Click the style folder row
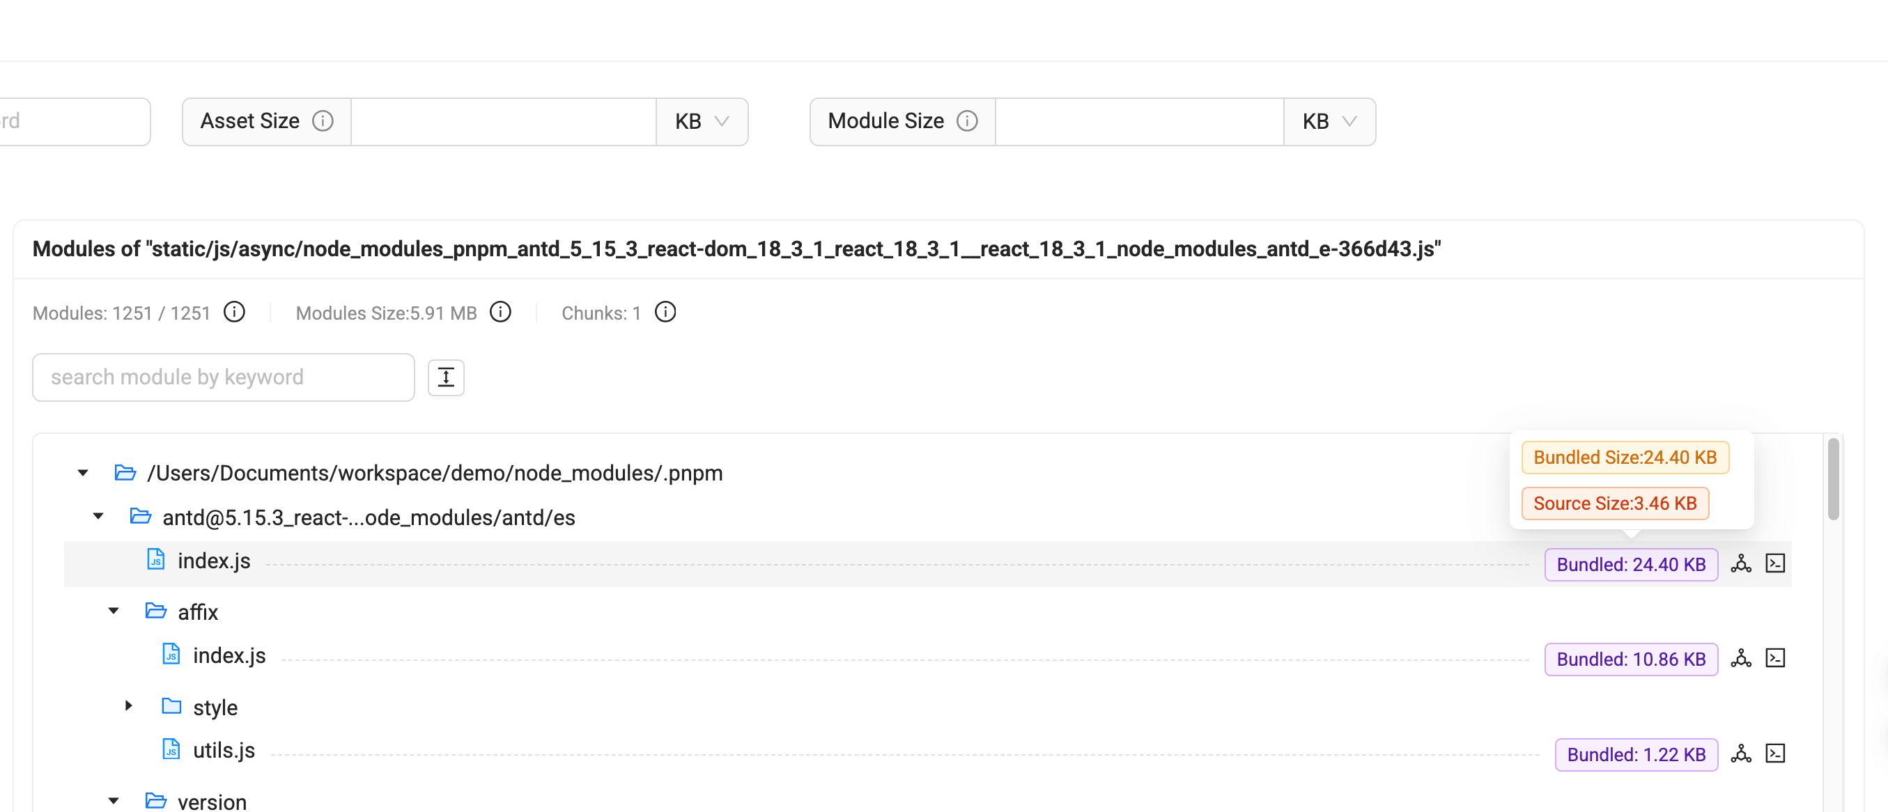 click(x=215, y=708)
